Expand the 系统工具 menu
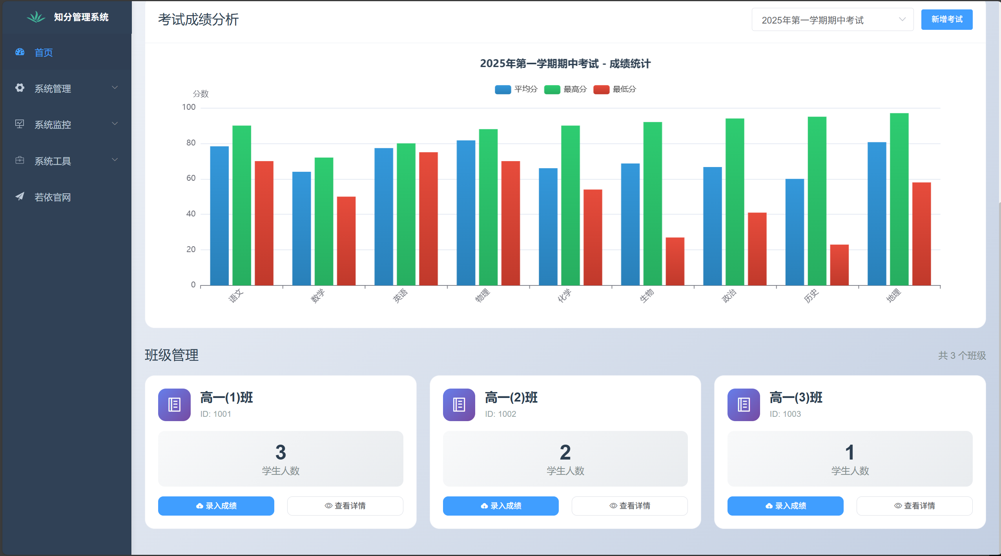This screenshot has width=1001, height=556. (x=66, y=160)
